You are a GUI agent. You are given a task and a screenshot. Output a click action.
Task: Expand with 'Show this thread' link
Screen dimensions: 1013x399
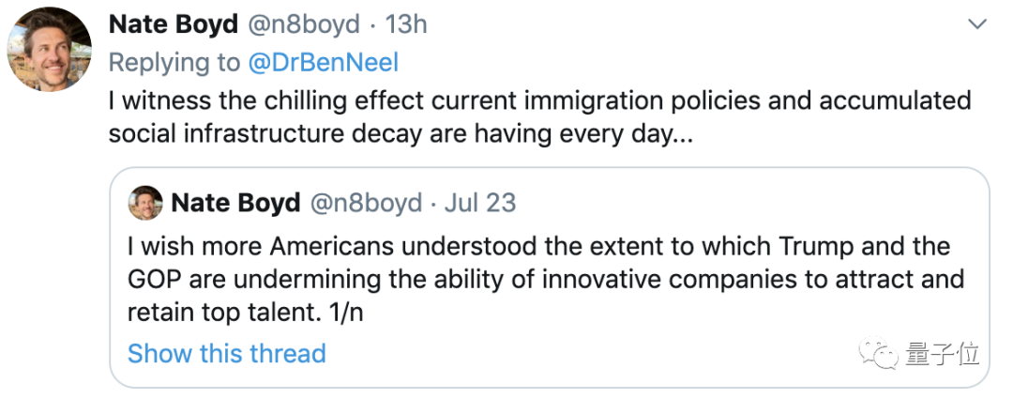(x=226, y=354)
